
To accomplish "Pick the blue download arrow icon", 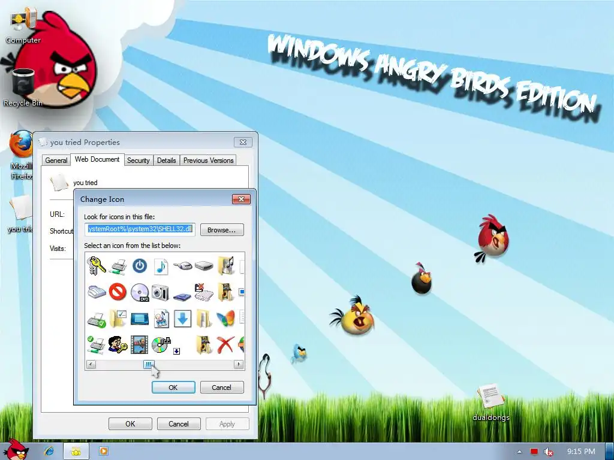I will tap(182, 319).
